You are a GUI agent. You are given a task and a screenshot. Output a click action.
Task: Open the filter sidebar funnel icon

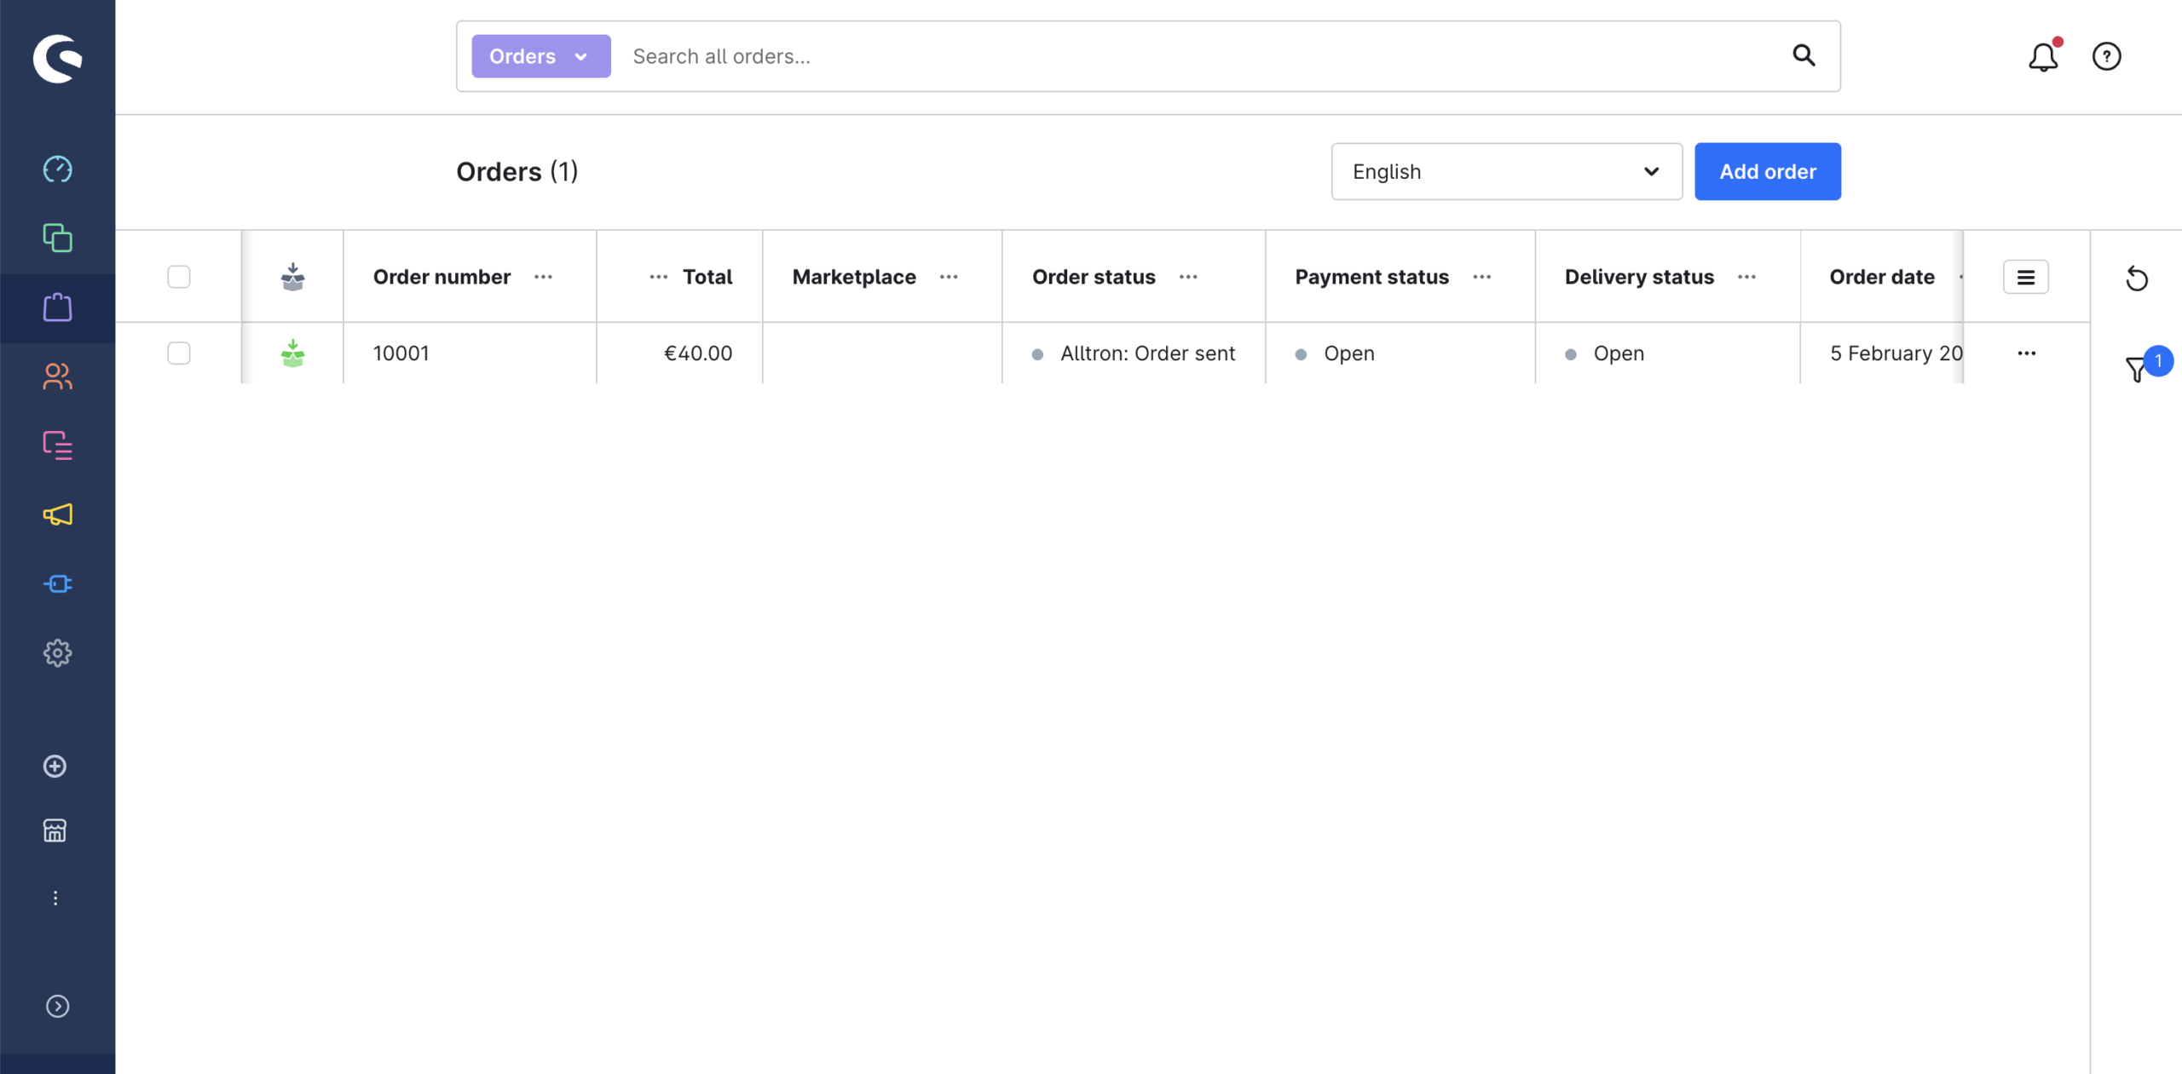point(2136,369)
